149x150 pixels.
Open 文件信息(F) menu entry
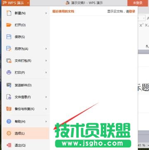point(26,97)
